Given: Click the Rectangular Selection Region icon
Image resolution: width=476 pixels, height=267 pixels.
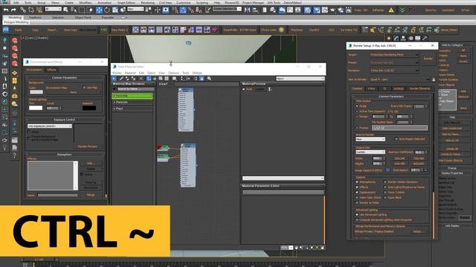Looking at the screenshot, I should [x=82, y=10].
